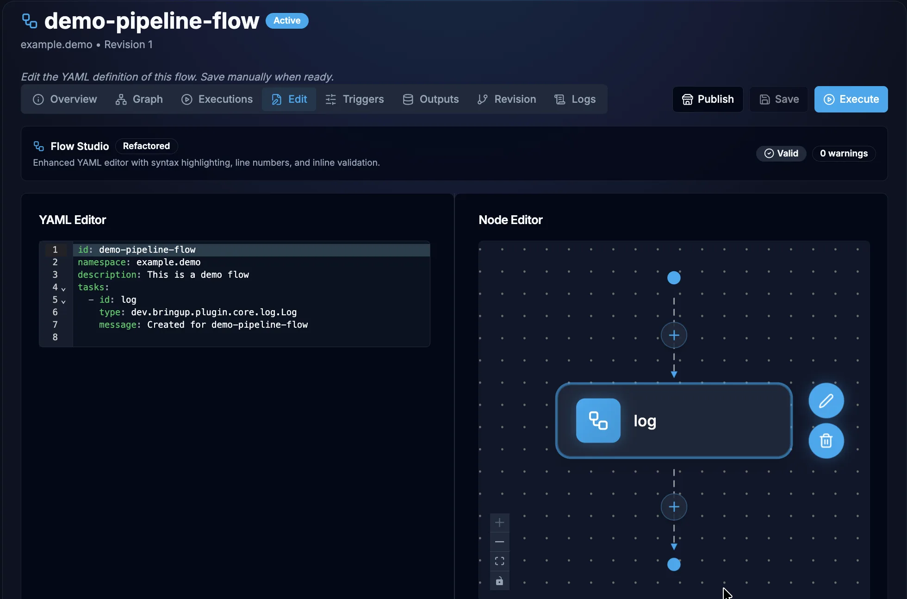Viewport: 907px width, 599px height.
Task: Click empty line 8 in YAML editor
Action: pos(251,337)
